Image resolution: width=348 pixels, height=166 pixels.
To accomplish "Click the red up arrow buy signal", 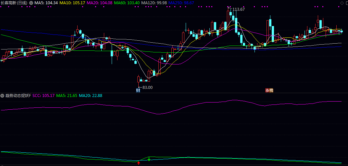I will point(139,163).
